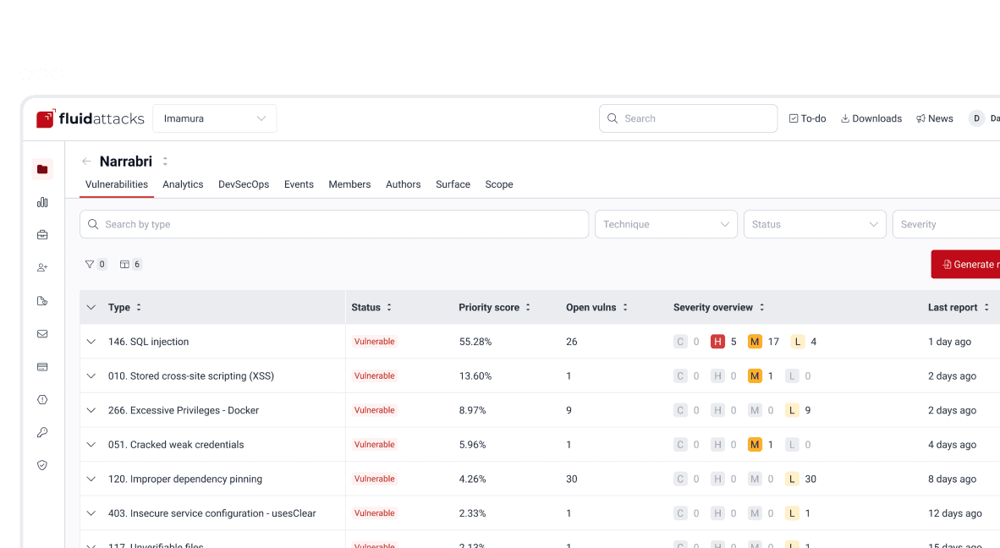Sort by Type column header
1000x548 pixels.
coord(124,307)
